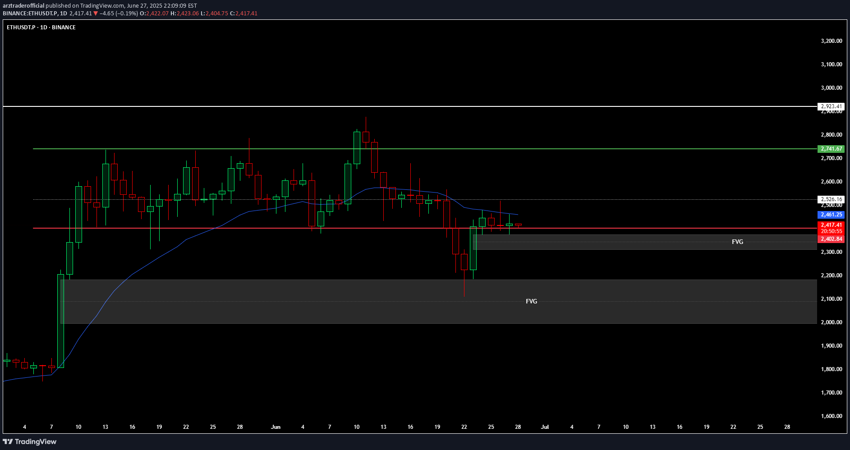Click the O:2,422.07 open value in header
Viewport: 850px width, 450px height.
(x=154, y=14)
